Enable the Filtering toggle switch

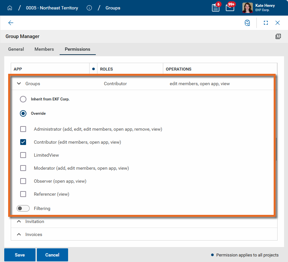point(23,208)
